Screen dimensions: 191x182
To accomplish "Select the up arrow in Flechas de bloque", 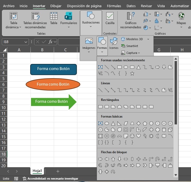I will (113, 159).
